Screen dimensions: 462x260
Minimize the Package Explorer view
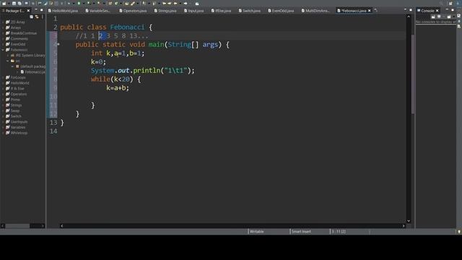(36, 10)
